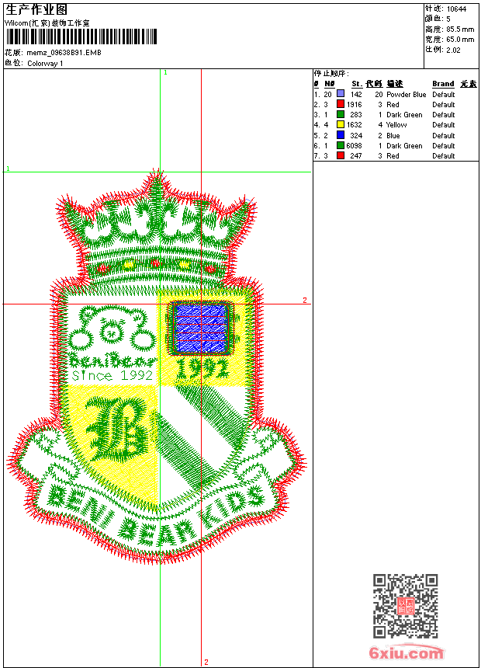Click the barcode under the Wilcom name

click(x=81, y=37)
